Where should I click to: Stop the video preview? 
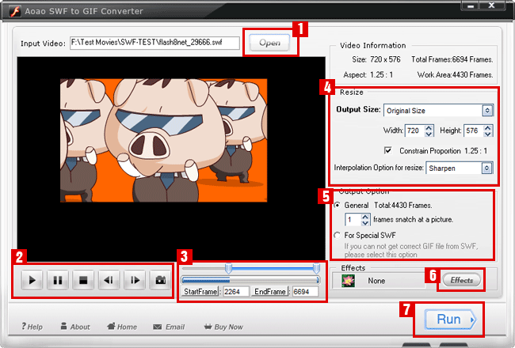tap(83, 280)
